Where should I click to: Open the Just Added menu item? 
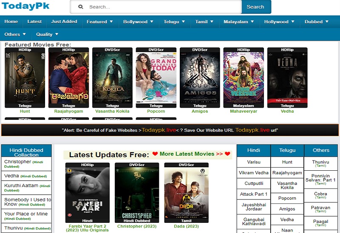pyautogui.click(x=64, y=22)
